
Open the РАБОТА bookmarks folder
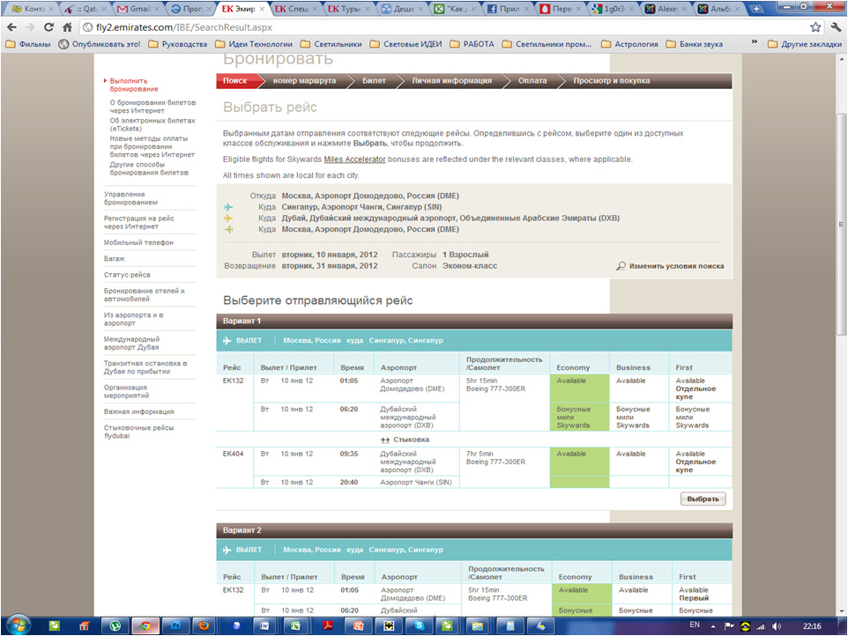(x=472, y=44)
